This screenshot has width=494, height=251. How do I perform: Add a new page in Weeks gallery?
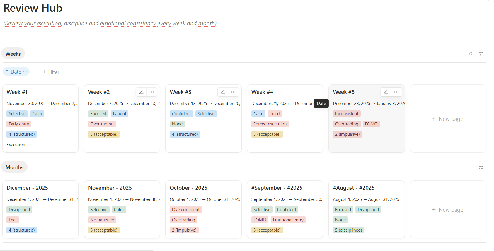coord(448,119)
